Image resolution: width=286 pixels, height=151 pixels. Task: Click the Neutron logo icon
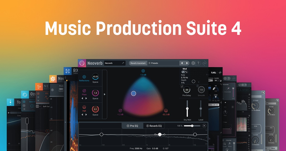click(39, 87)
